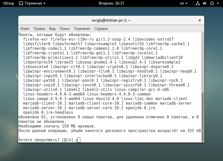Click the text mariadb-common
The height and width of the screenshot is (161, 223).
pyautogui.click(x=142, y=103)
